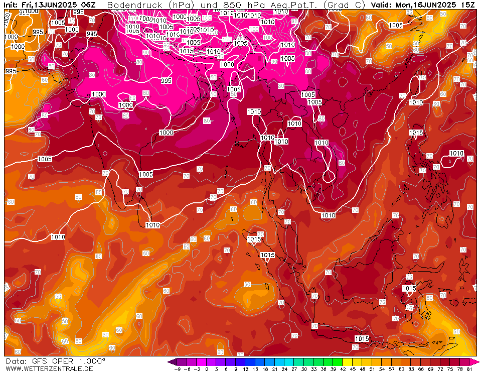Screen dimensions: 481x372
Task: Click the '21' value on the color scale
Action: (x=274, y=369)
